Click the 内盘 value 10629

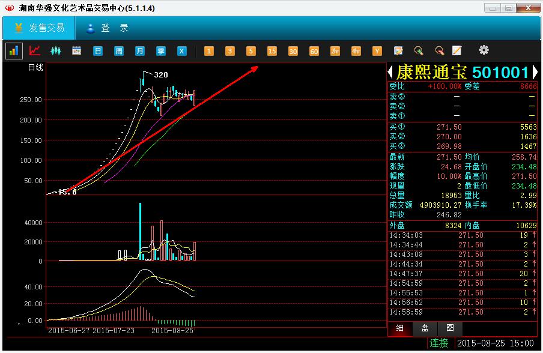click(x=526, y=226)
